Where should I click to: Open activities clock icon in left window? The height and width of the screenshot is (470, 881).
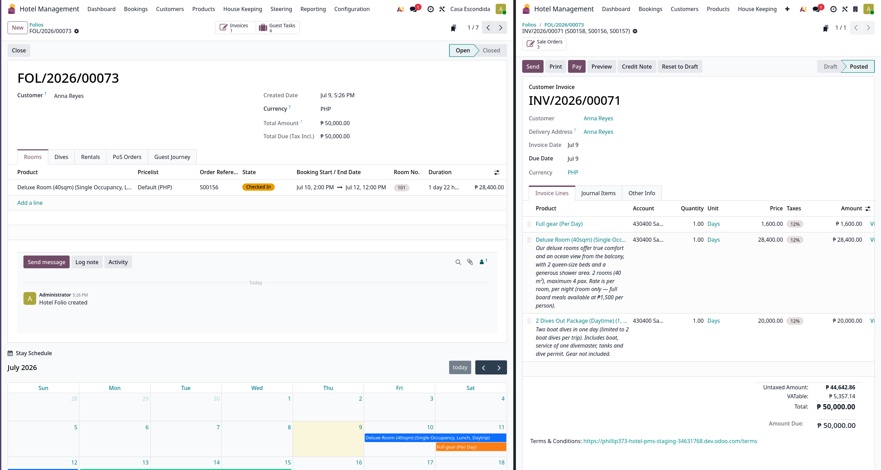tap(431, 9)
